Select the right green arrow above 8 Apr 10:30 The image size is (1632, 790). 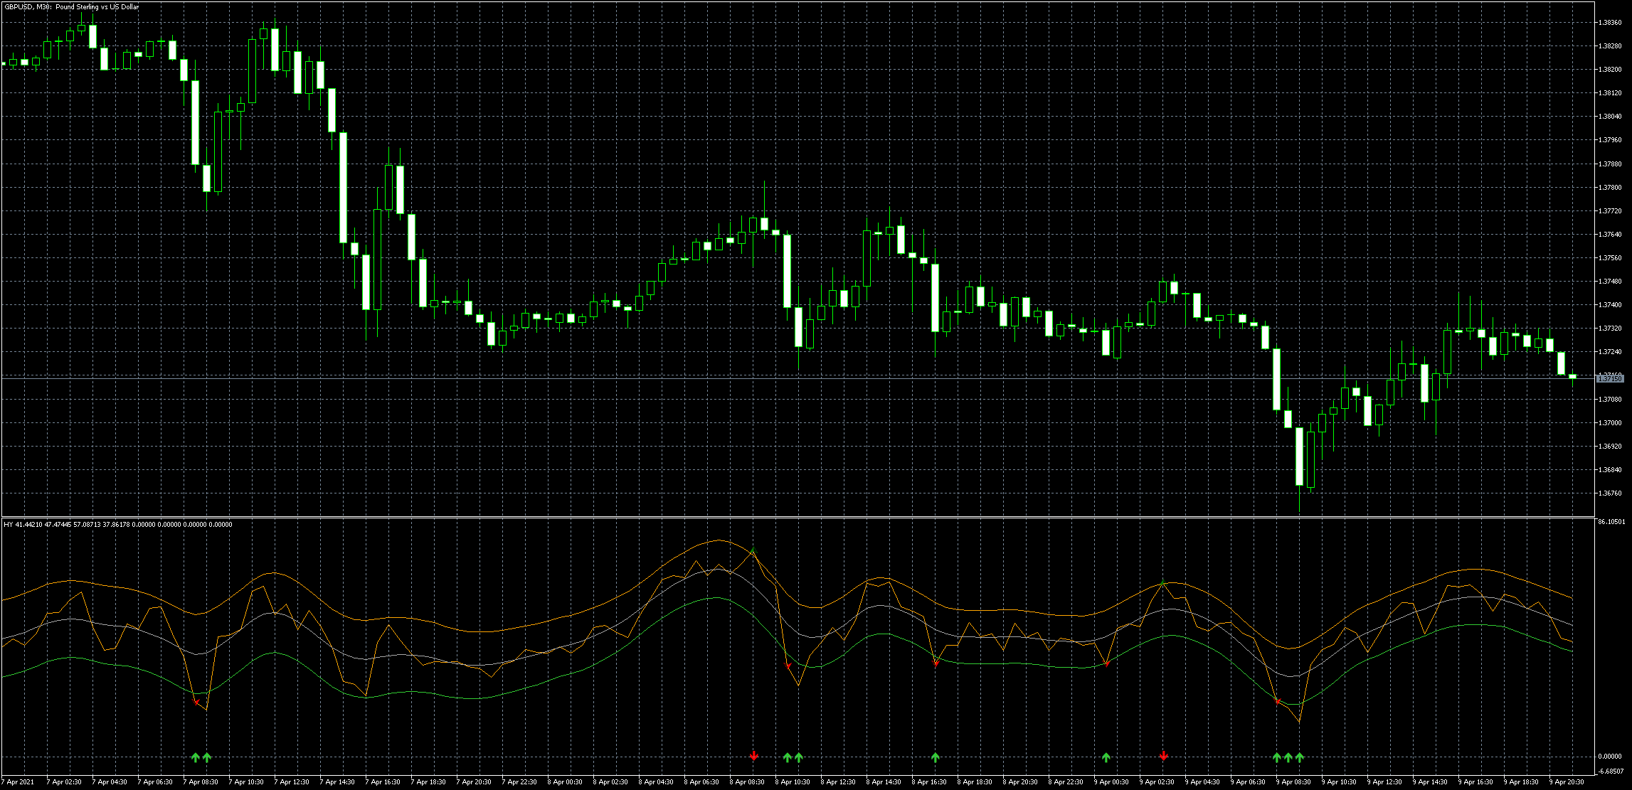[799, 757]
